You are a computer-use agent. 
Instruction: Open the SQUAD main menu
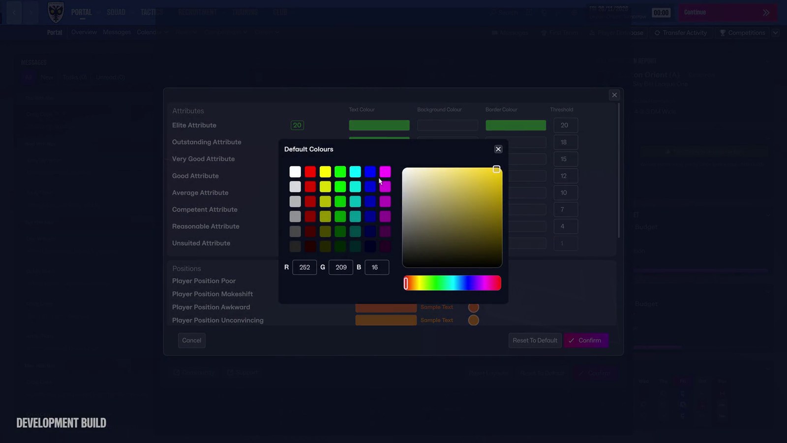[x=116, y=12]
